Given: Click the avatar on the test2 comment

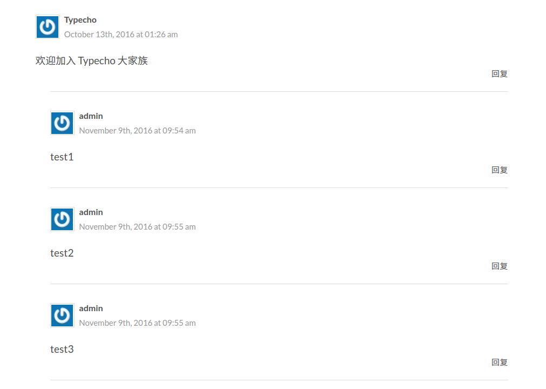Looking at the screenshot, I should click(62, 219).
